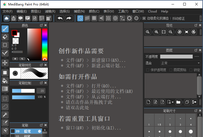Click brush size value field 20

(41, 91)
